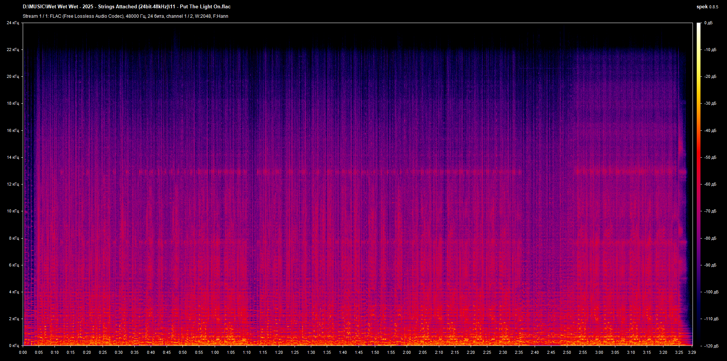727x361 pixels.
Task: Click the stream info line starting 'Stream 1 / 1'
Action: pos(125,16)
